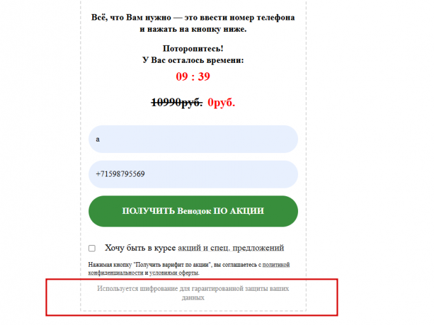
Task: Click the text "и нажать на кнопку ниже."
Action: click(x=193, y=29)
